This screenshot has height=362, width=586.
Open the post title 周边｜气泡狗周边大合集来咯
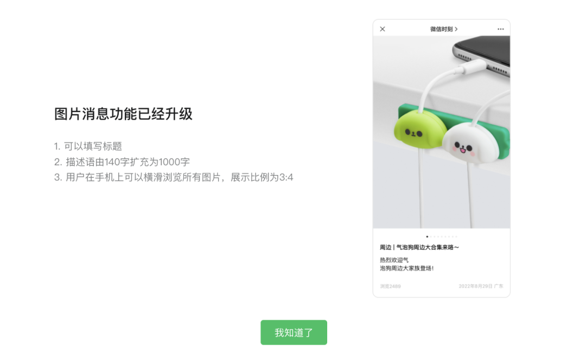pos(419,247)
